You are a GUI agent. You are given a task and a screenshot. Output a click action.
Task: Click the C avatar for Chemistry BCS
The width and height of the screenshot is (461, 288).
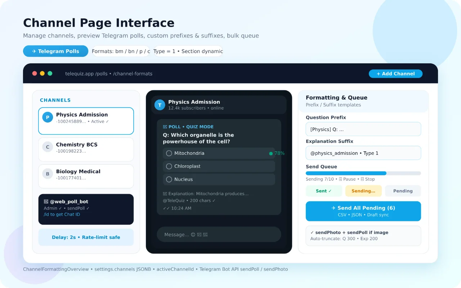48,147
